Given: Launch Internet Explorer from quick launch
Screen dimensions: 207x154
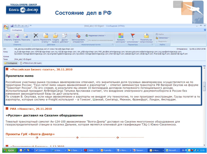Looking at the screenshot, I should pyautogui.click(x=25, y=150).
